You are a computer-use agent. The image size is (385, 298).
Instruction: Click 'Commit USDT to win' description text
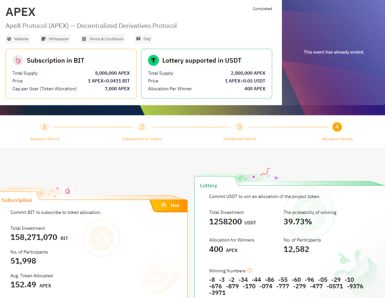(264, 197)
